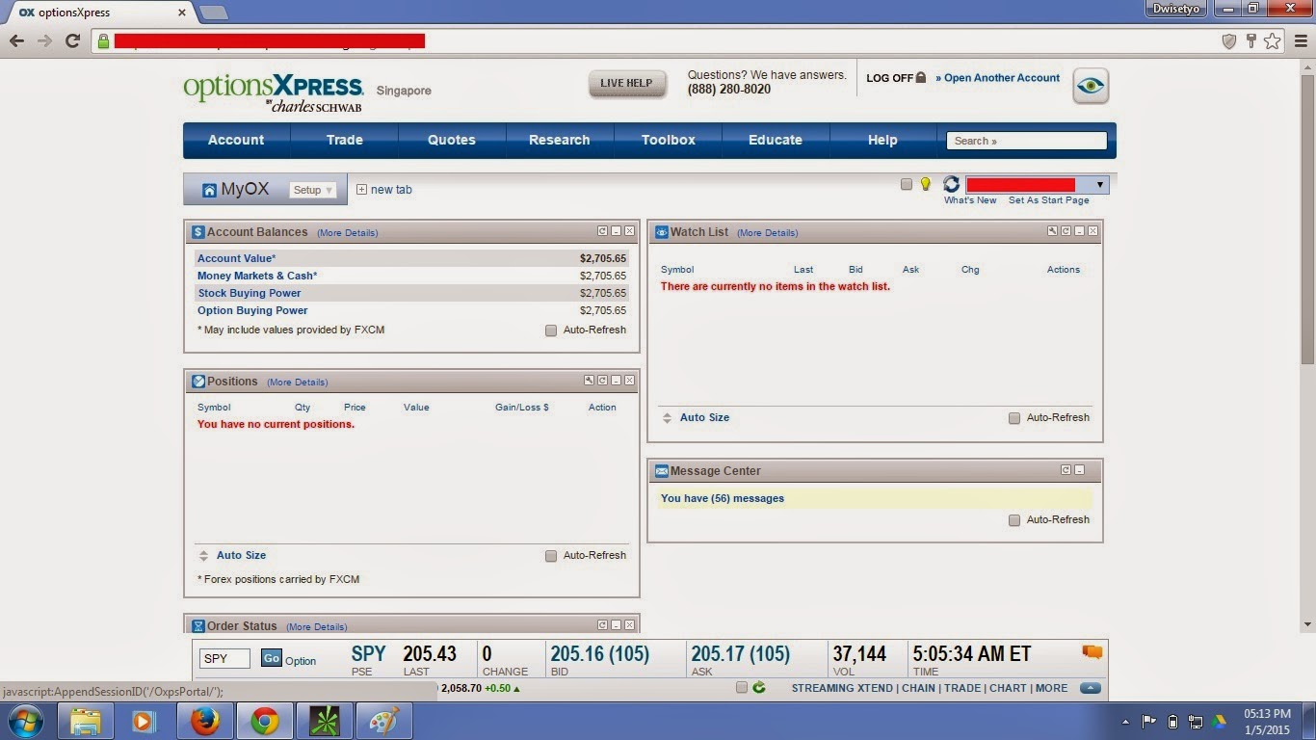Click the site Search input field
Viewport: 1316px width, 740px height.
(x=1027, y=141)
